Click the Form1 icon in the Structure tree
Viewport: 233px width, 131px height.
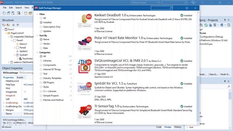[x=6, y=29]
